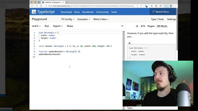Switch to the .D.TS tab
This screenshot has width=198, height=111.
tap(143, 26)
